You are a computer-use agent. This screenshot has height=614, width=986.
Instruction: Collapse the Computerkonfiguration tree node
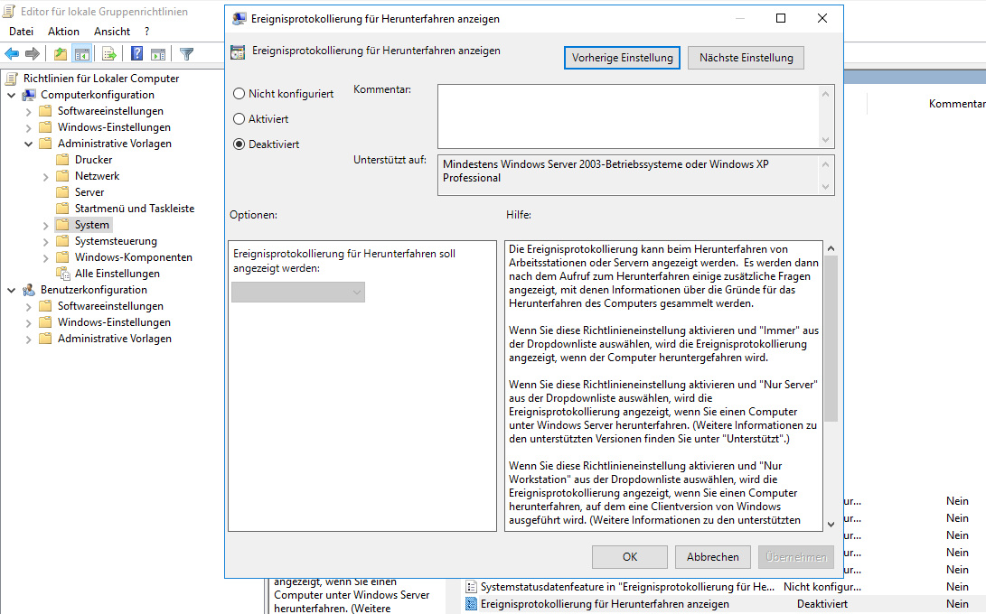pyautogui.click(x=12, y=95)
